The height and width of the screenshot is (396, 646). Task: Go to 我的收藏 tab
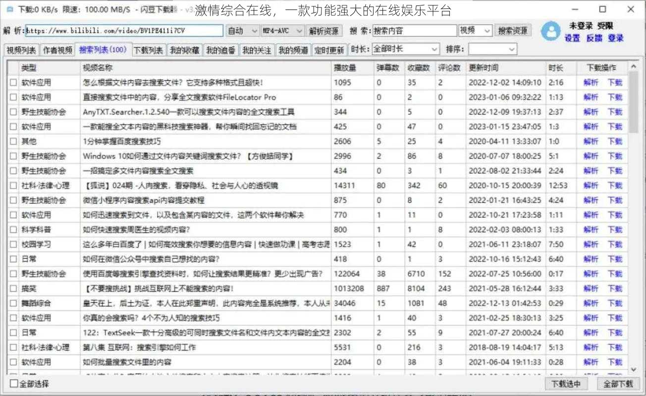tap(184, 50)
